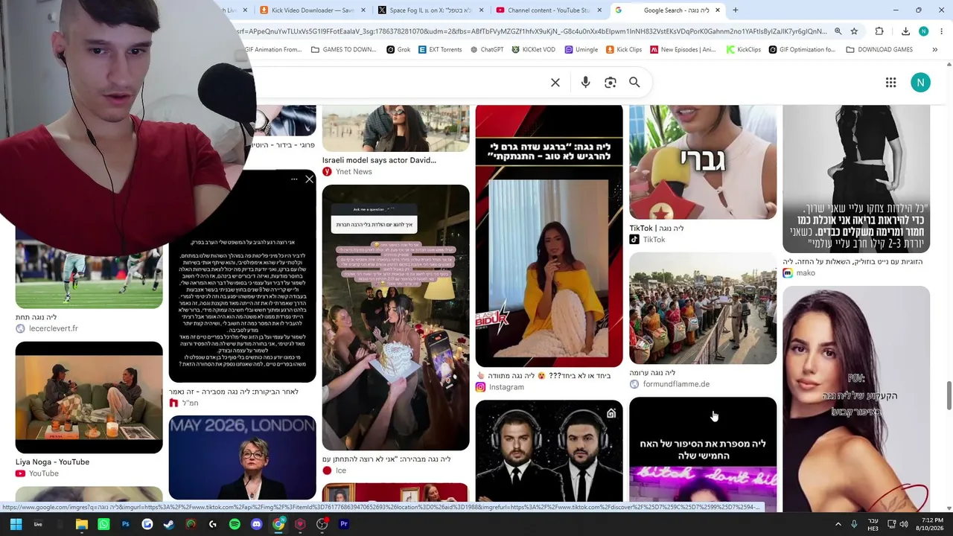Screen dimensions: 953x536
Task: Click the taskbar microphone indicator
Action: [x=854, y=524]
